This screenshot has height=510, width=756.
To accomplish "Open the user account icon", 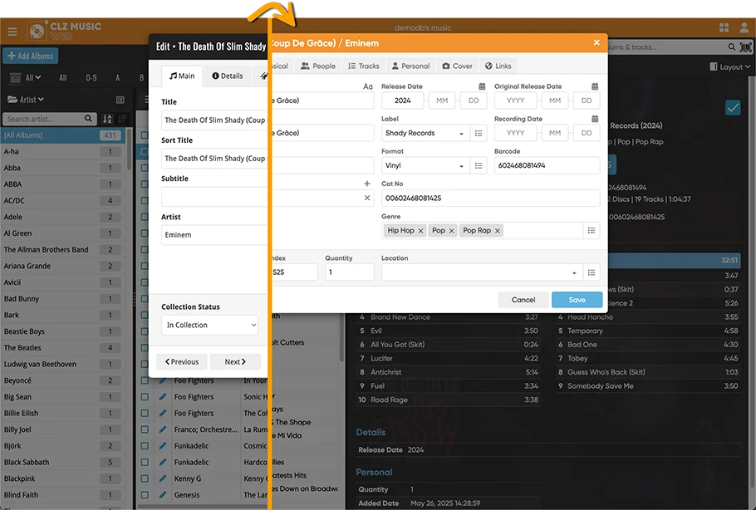I will 744,27.
